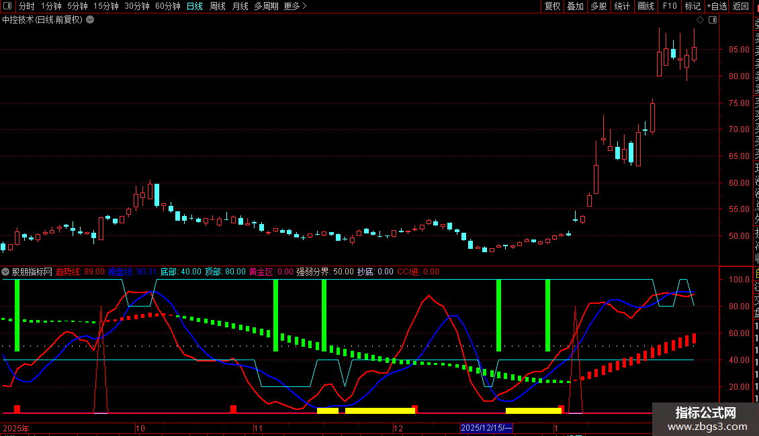This screenshot has height=436, width=759.
Task: Click CCI进: 0.00 indicator value
Action: coord(418,272)
